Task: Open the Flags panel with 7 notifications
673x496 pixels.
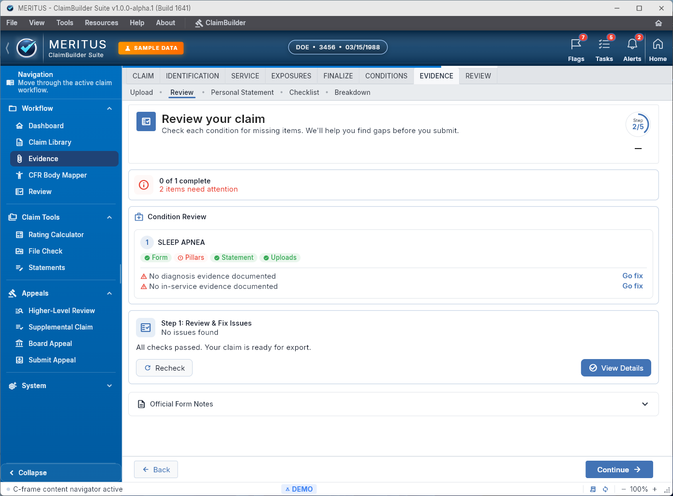Action: [576, 48]
